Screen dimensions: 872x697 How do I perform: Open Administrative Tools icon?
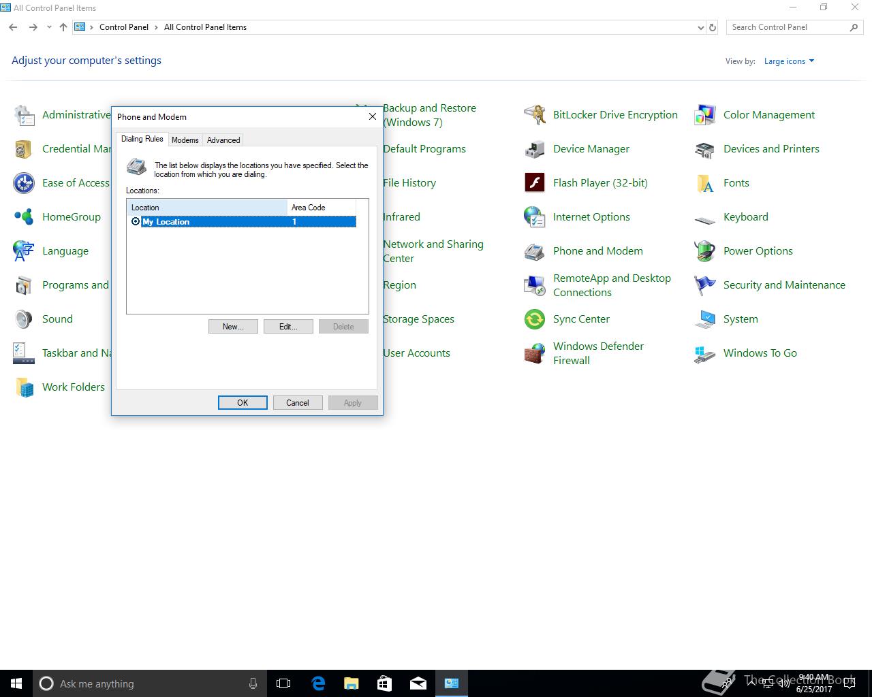[25, 115]
